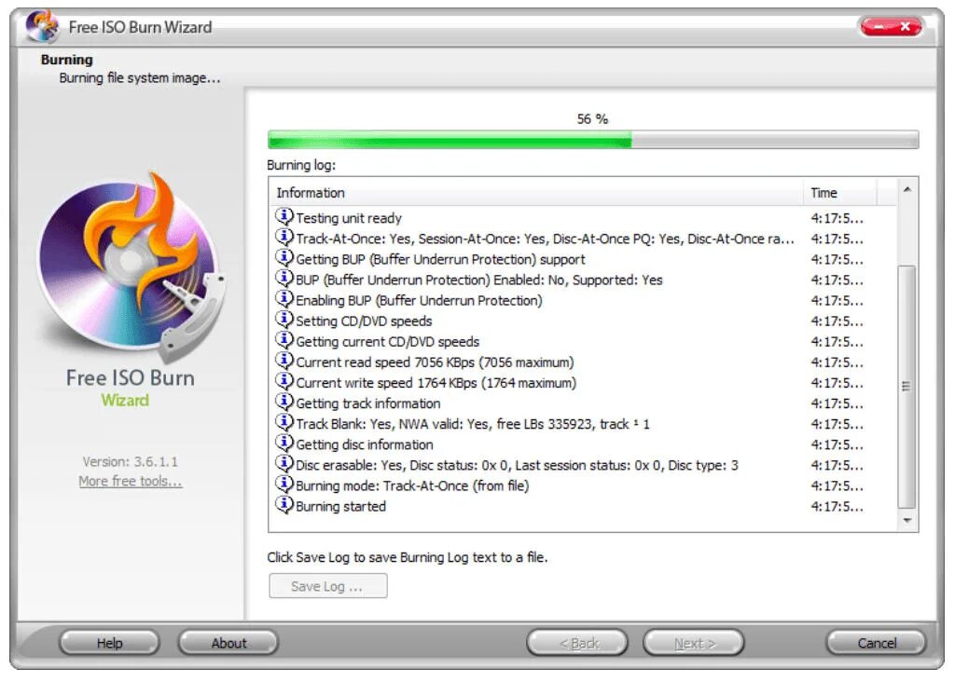Click the info icon beside 'Enabling BUP' row
Viewport: 955px width, 683px height.
click(284, 299)
